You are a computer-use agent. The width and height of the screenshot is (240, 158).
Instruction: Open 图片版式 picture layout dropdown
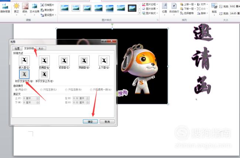[150, 13]
